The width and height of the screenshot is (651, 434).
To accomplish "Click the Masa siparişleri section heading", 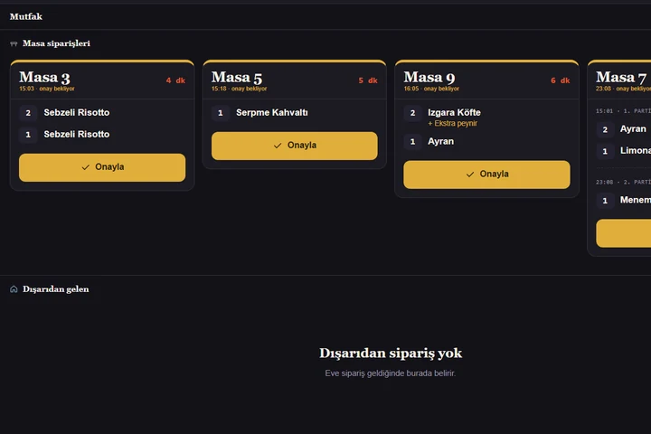I will (x=56, y=43).
